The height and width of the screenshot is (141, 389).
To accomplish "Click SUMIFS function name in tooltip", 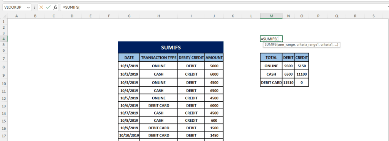I will (270, 45).
